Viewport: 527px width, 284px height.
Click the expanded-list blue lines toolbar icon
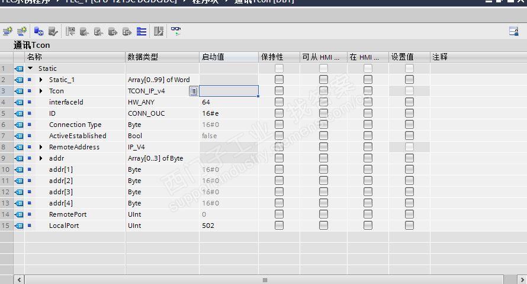[142, 31]
